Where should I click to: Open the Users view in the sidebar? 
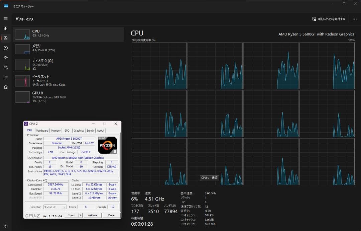click(5, 68)
